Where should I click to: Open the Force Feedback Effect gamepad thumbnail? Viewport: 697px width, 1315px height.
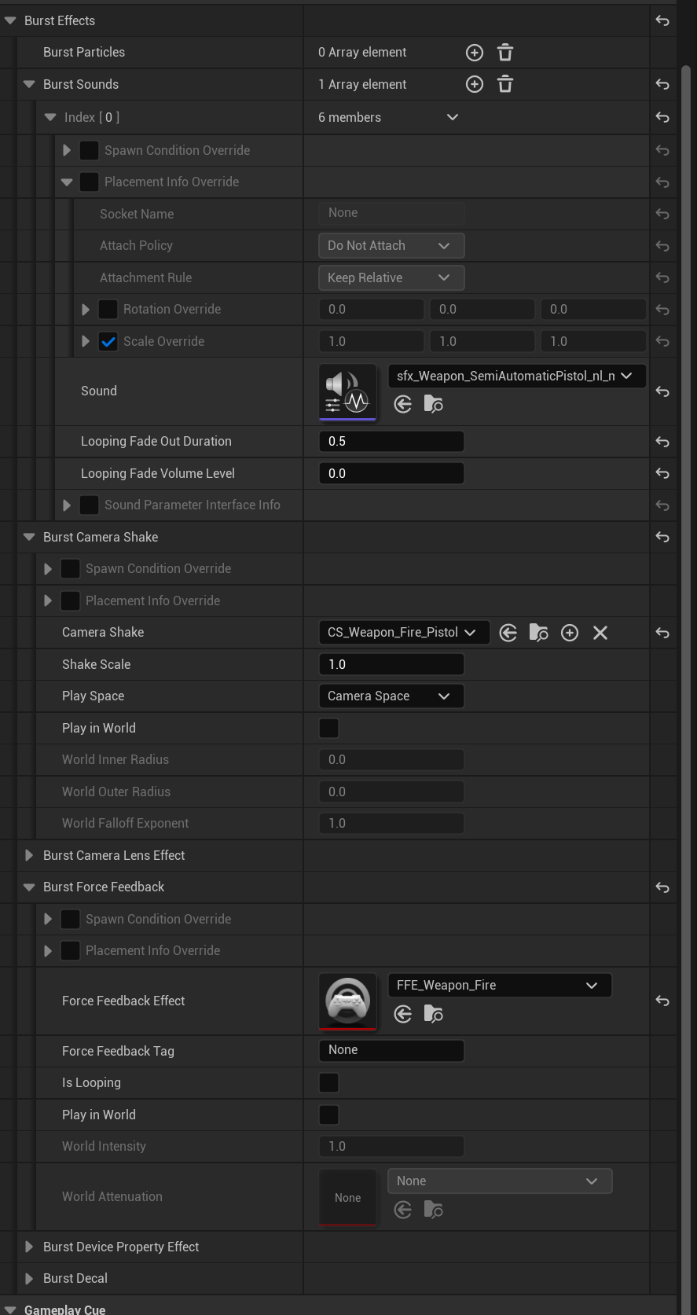[347, 1001]
